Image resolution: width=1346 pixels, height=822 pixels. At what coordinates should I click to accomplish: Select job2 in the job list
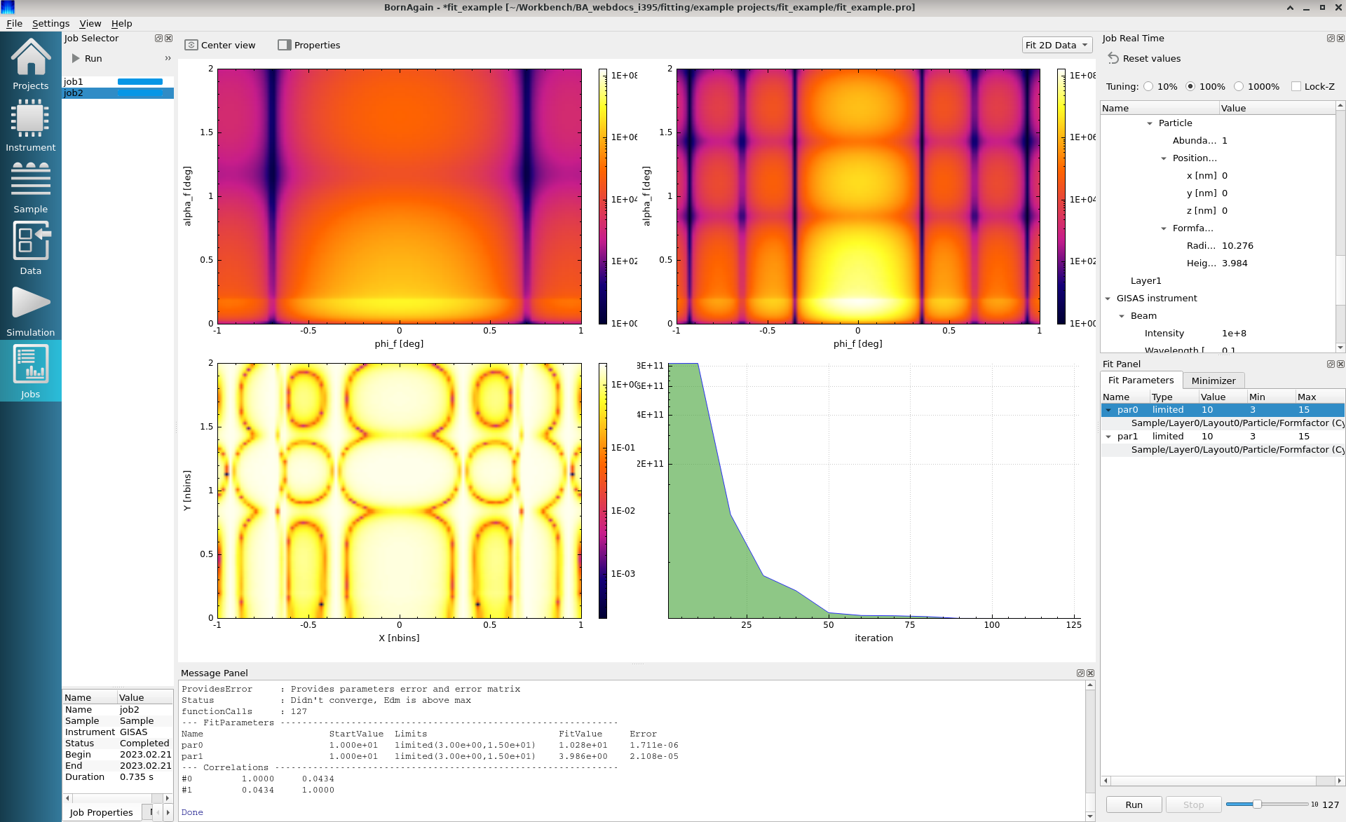tap(117, 93)
